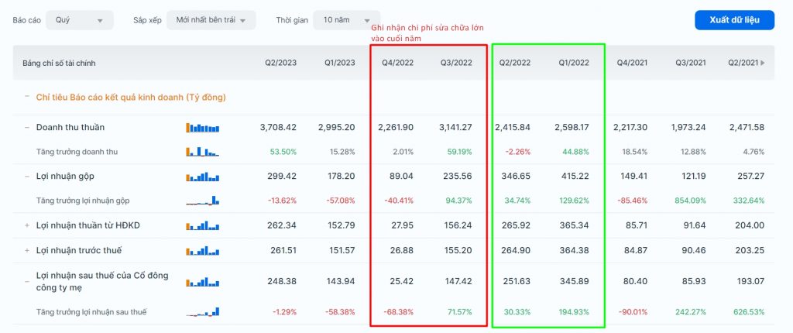
Task: Click the Tăng trưởng lợi nhuận gộp sparkline
Action: [x=202, y=201]
